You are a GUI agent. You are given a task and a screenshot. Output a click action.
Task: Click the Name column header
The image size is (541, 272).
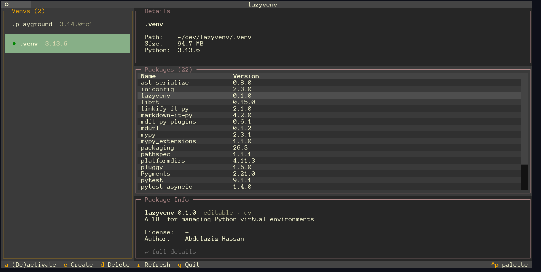(148, 76)
